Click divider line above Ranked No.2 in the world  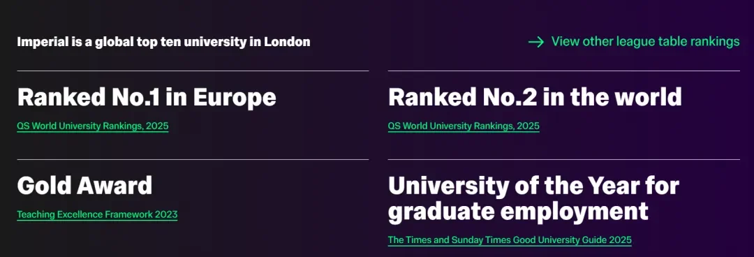coord(563,71)
